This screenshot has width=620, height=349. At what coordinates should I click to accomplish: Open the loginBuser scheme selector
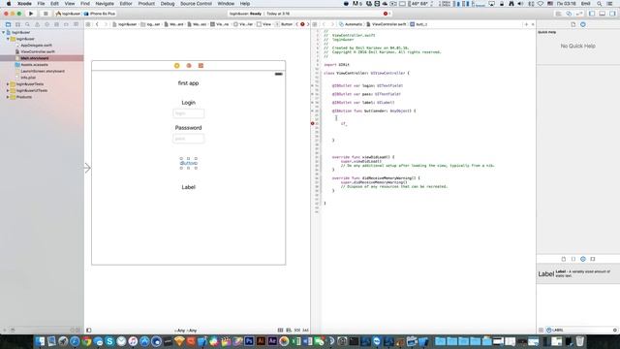pos(68,14)
